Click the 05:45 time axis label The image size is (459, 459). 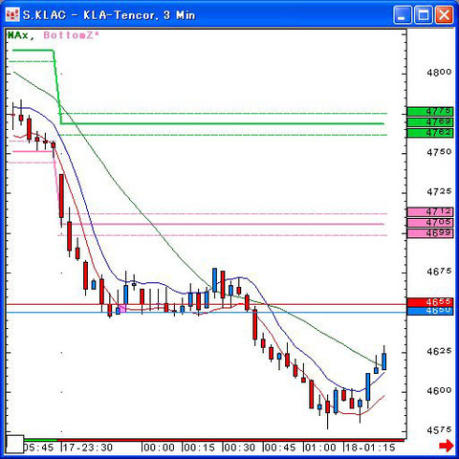38,448
